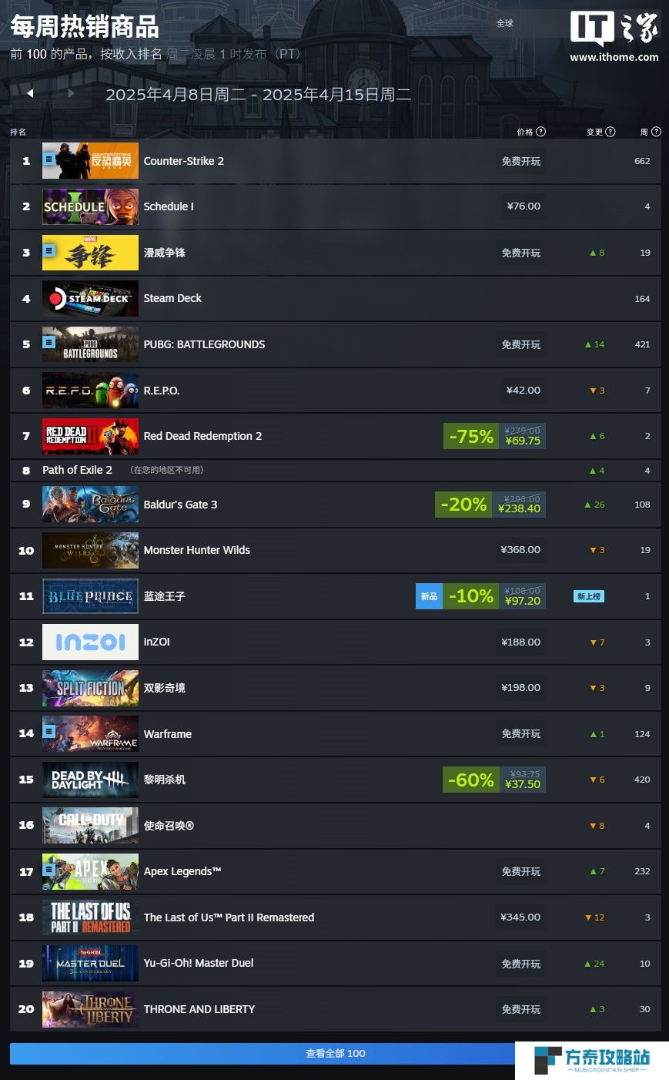Go to previous week with left arrow
This screenshot has height=1080, width=669.
click(30, 93)
